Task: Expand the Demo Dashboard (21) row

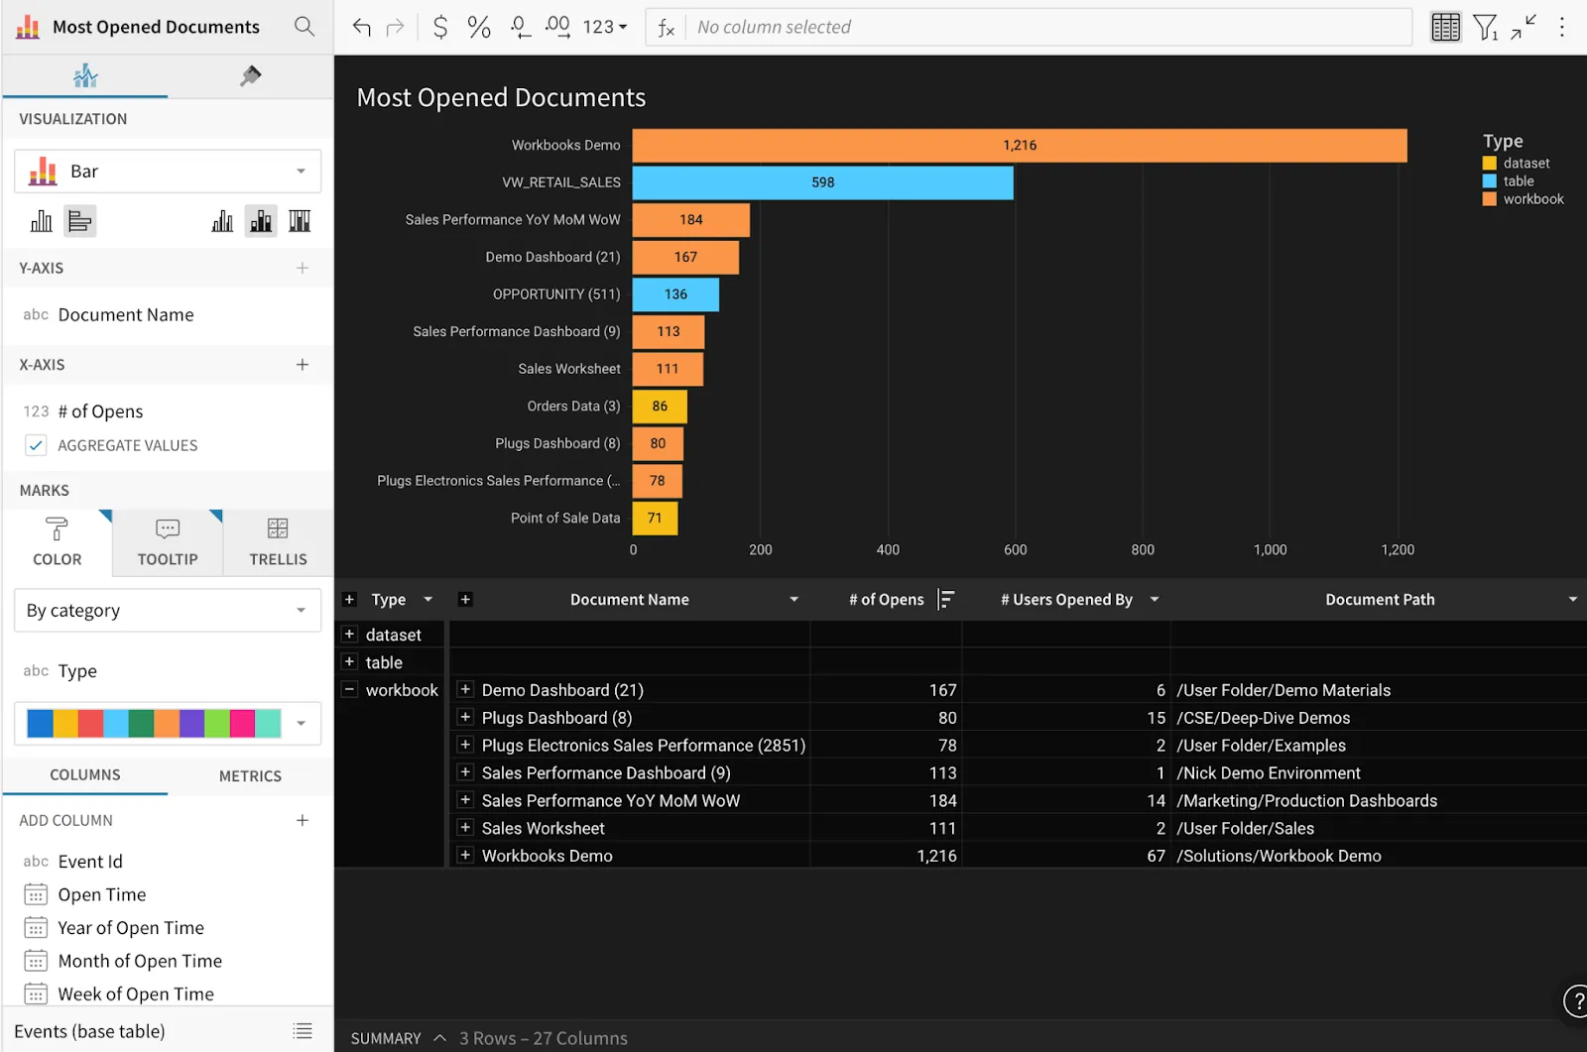Action: 464,689
